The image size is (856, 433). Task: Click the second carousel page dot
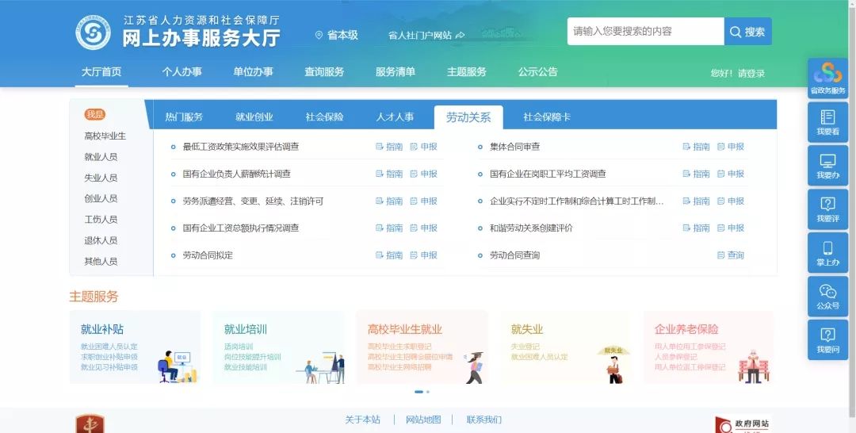coord(428,392)
